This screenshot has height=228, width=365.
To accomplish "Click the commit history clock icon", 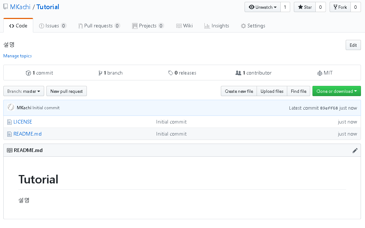I will pos(28,73).
